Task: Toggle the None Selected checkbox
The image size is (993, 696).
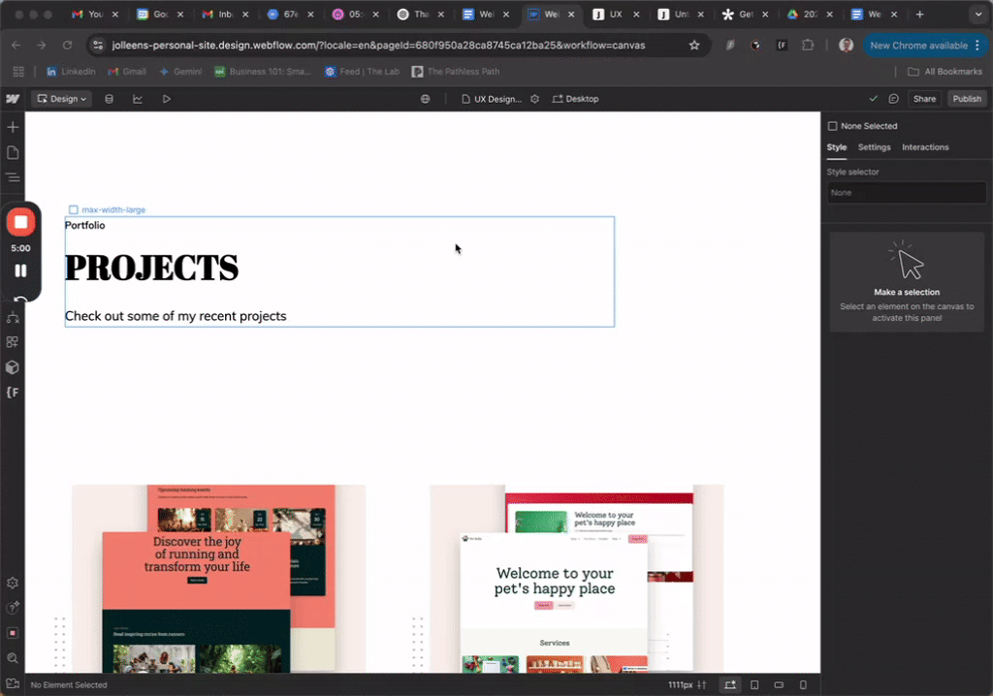Action: (x=831, y=125)
